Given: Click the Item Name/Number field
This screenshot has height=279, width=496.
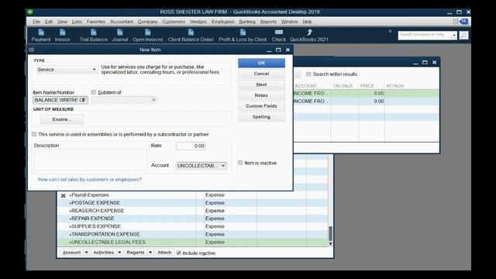Looking at the screenshot, I should (x=60, y=100).
